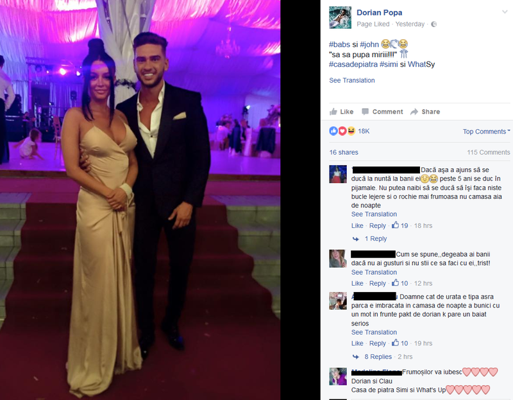Click the Comment speech bubble icon

365,112
